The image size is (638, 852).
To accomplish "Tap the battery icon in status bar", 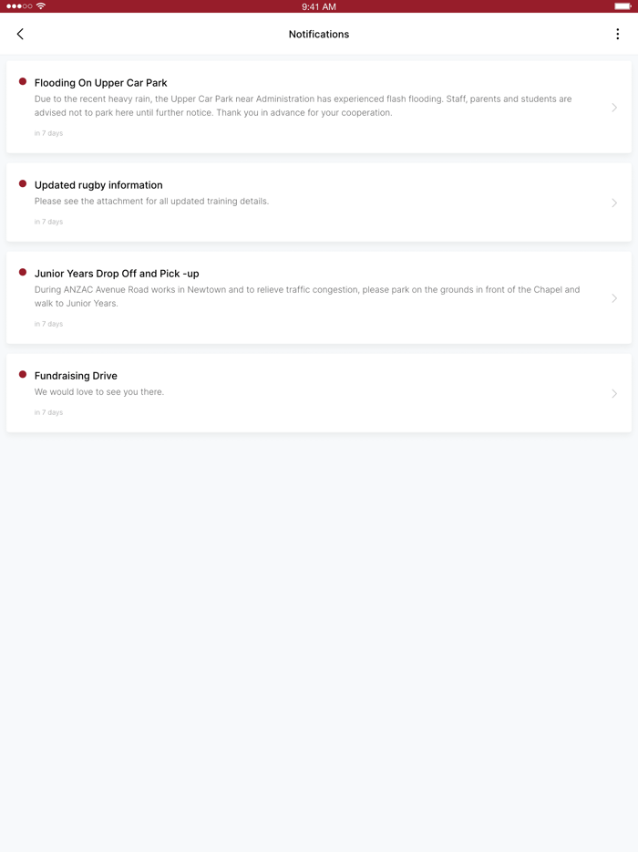I will click(x=623, y=6).
